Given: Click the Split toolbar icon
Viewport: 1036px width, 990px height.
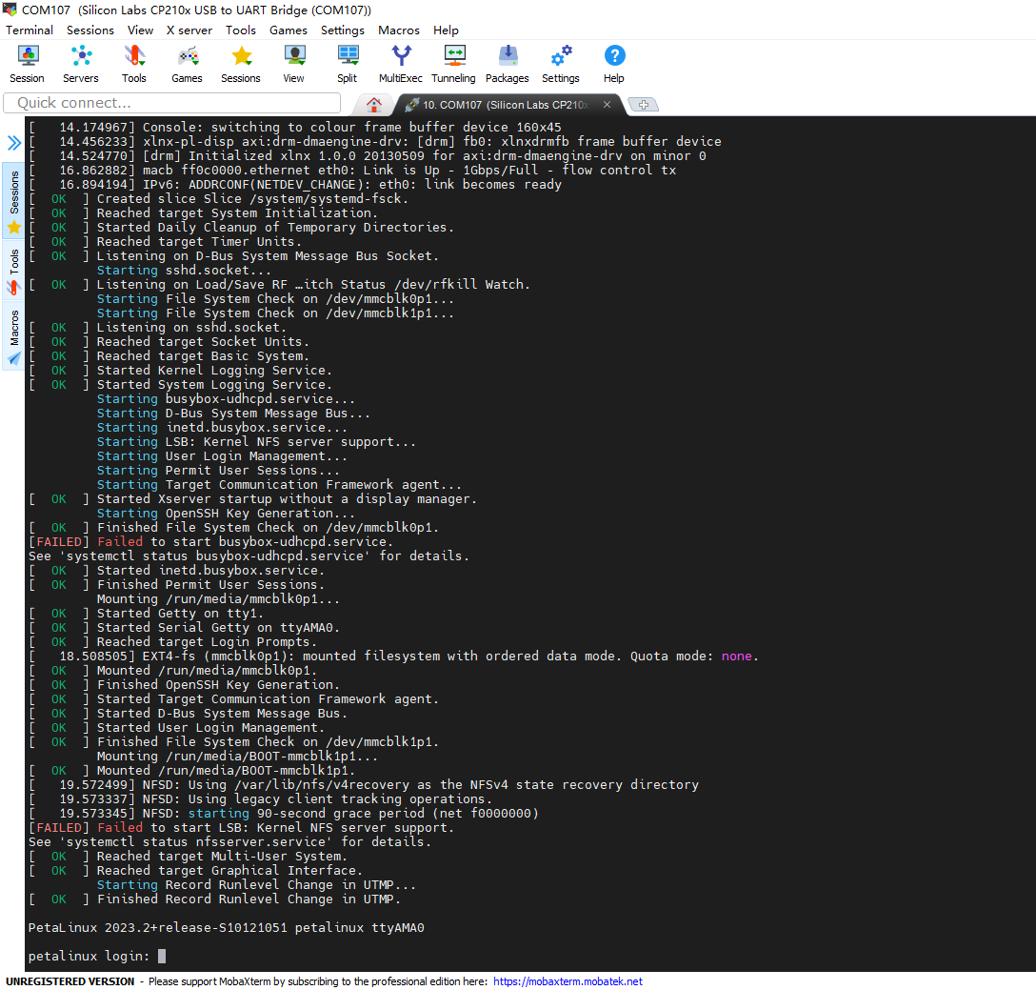Looking at the screenshot, I should click(x=348, y=64).
